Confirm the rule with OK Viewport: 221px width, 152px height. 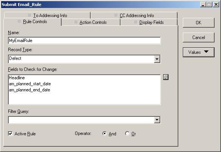click(x=199, y=22)
